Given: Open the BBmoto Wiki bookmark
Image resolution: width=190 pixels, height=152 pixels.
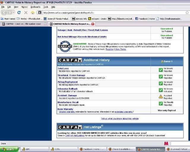Looking at the screenshot, I should pos(80,19).
